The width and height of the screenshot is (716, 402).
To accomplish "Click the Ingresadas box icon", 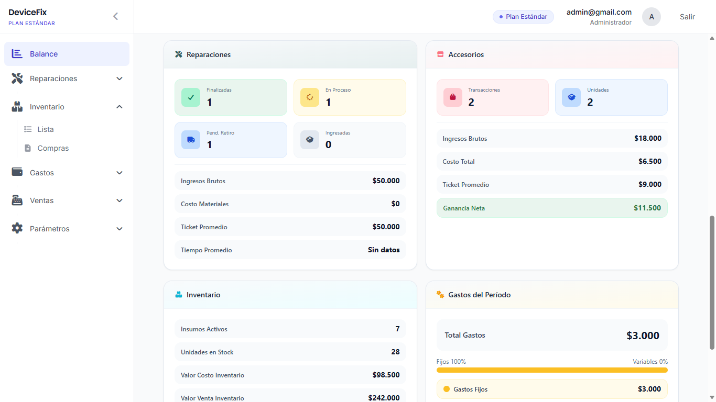I will pos(309,139).
